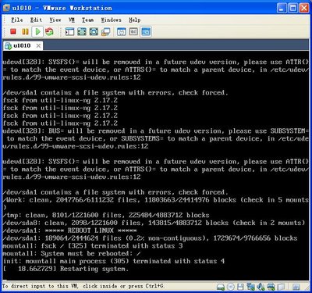
Task: Click the red Power Off stop button
Action: pos(13,32)
